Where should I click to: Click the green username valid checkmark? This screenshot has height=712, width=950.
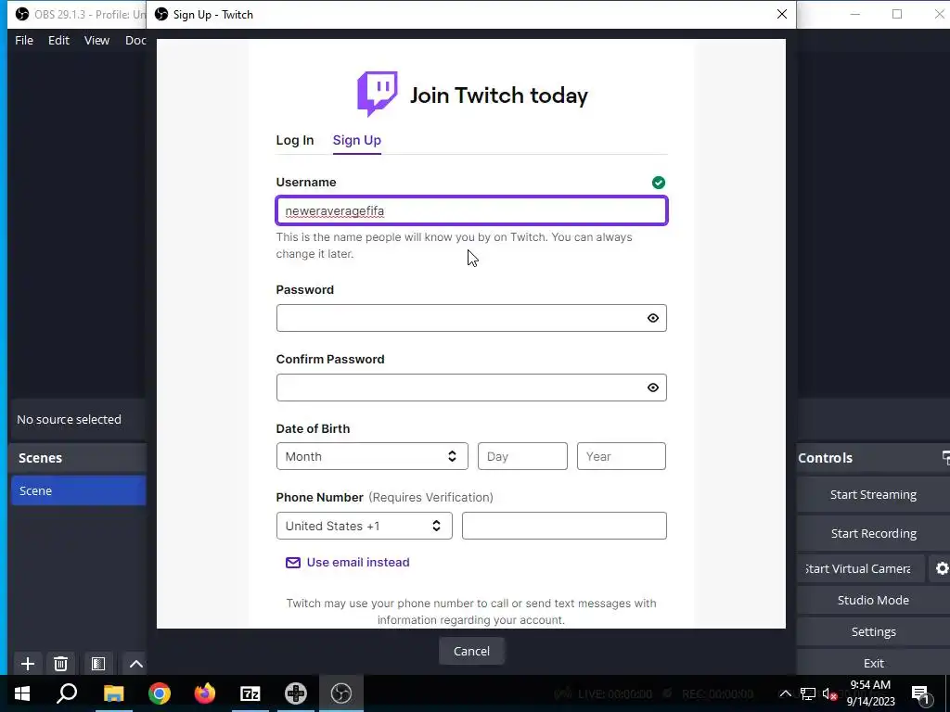tap(658, 183)
